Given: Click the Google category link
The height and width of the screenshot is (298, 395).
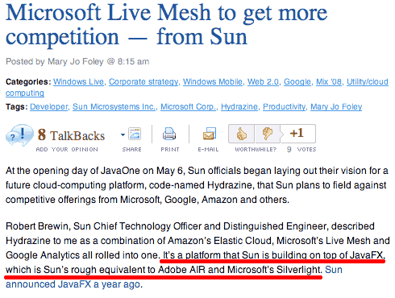Looking at the screenshot, I should (297, 81).
